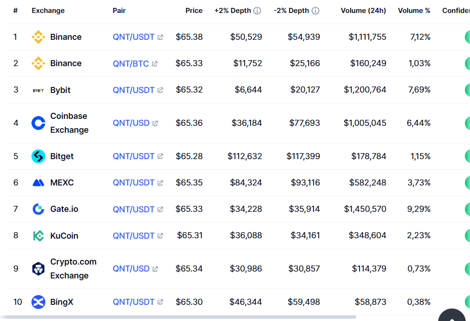
Task: Click the +2% Depth info icon
Action: pos(257,11)
